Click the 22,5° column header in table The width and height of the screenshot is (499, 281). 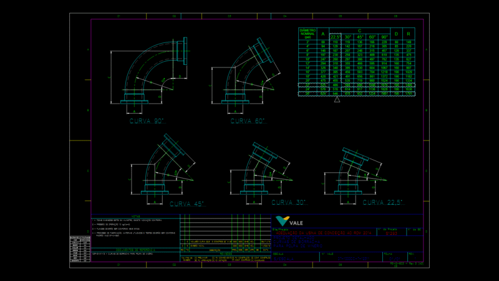point(336,37)
